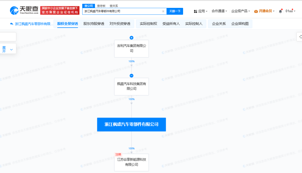The height and width of the screenshot is (173, 302).
Task: Click the back arrow beside company name
Action: click(x=11, y=24)
